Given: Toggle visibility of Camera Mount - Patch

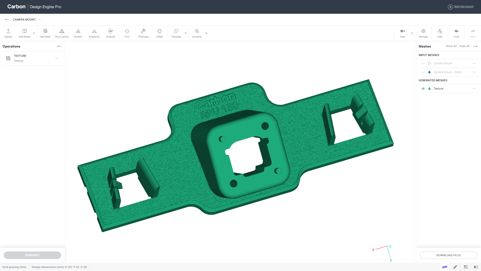Looking at the screenshot, I should click(423, 72).
